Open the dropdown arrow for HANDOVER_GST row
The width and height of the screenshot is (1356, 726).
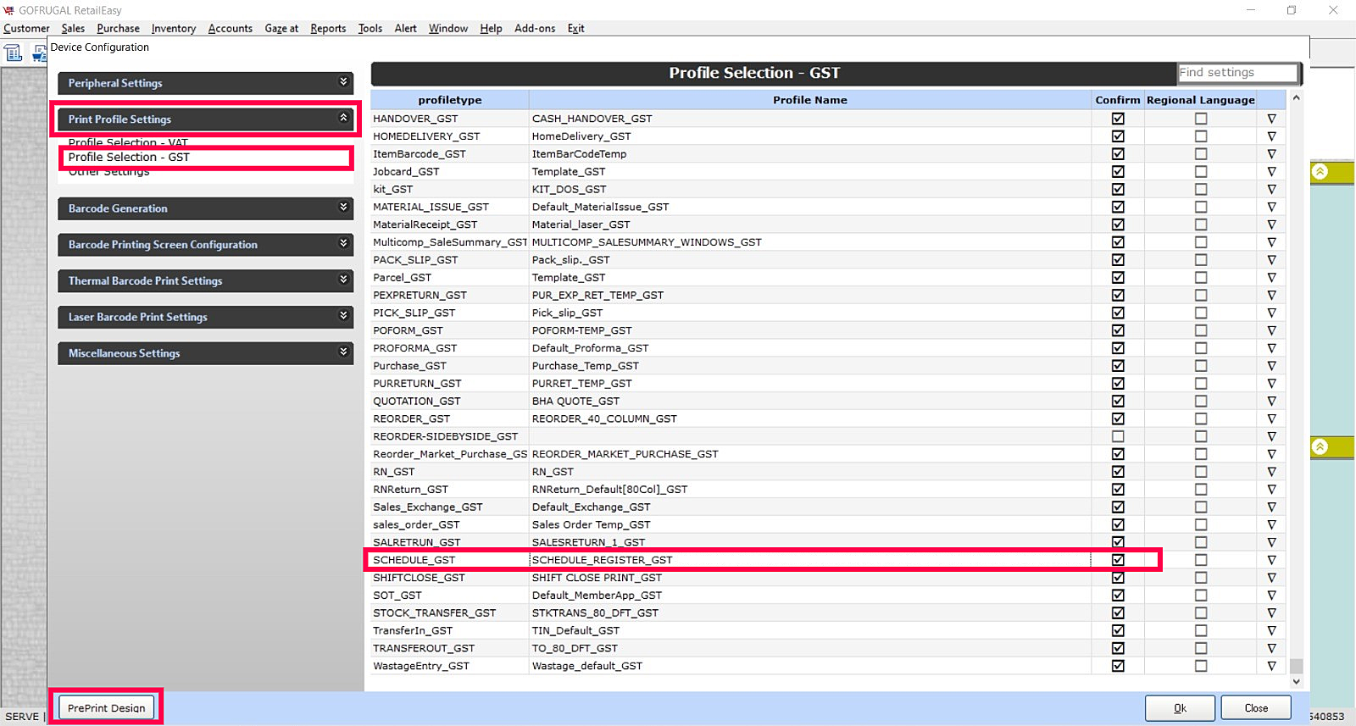coord(1271,119)
